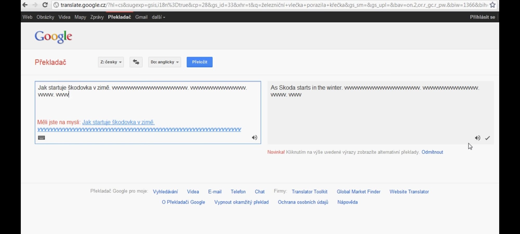The image size is (520, 234).
Task: Open source language dropdown 'Z: česky'
Action: click(111, 62)
